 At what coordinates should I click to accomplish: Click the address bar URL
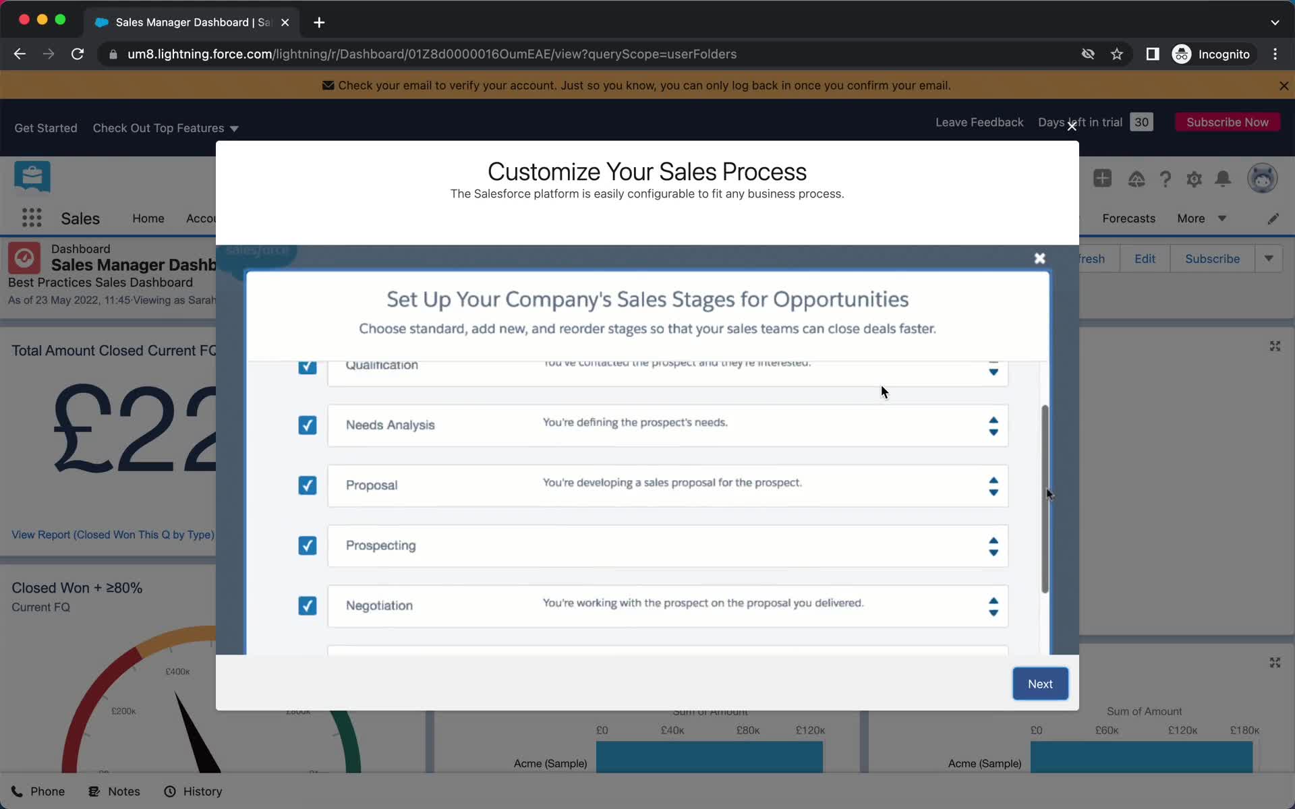(432, 54)
